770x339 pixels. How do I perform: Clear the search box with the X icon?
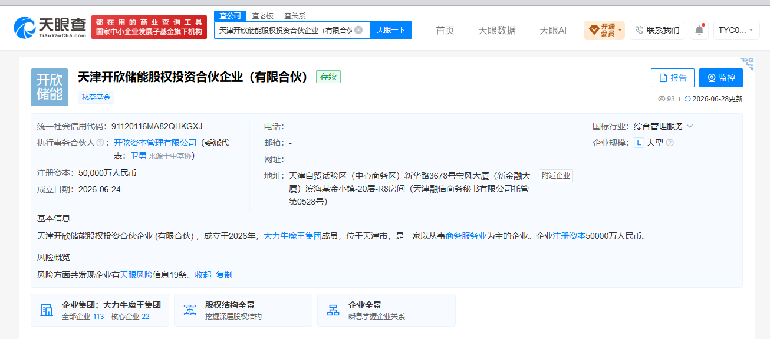(358, 30)
